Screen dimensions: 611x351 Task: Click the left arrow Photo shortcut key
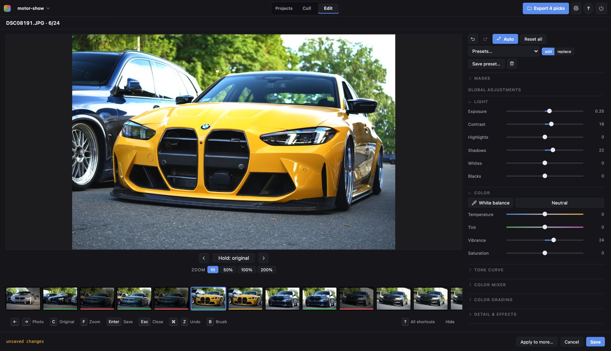(x=15, y=322)
